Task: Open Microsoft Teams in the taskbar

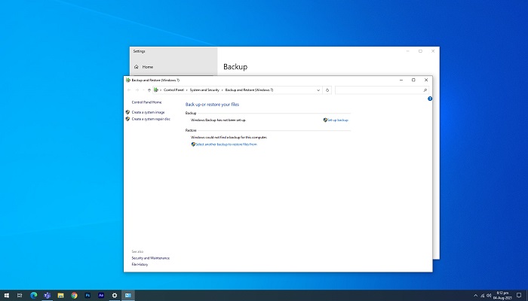Action: click(48, 295)
